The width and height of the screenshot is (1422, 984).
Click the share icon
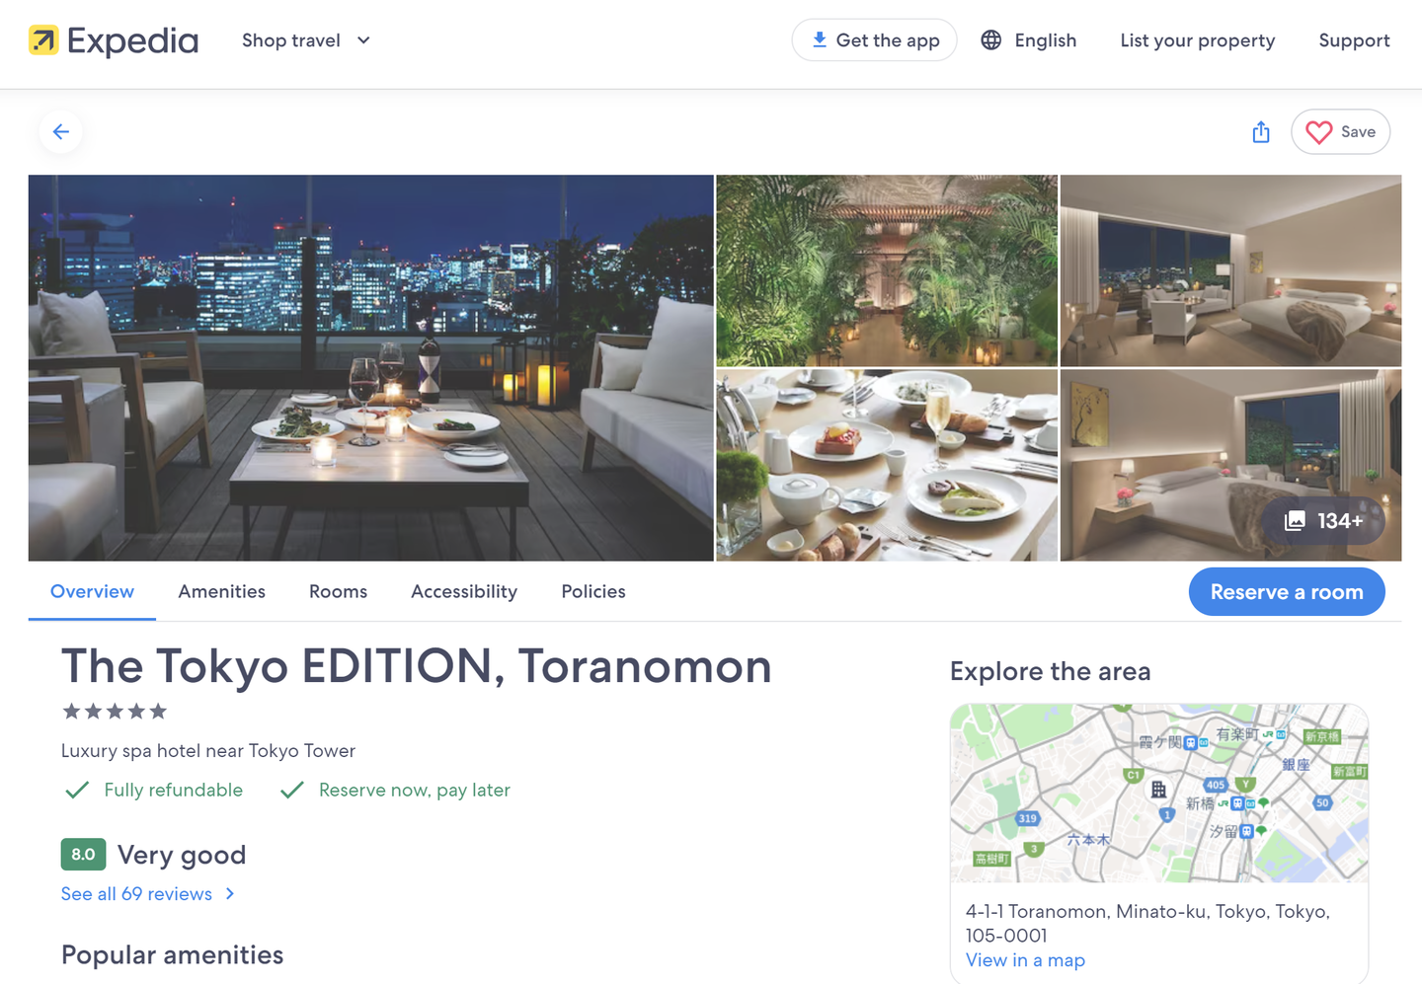click(1261, 132)
